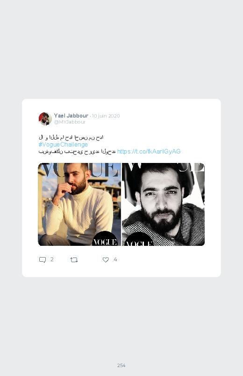This screenshot has height=376, width=243.
Task: Open the #VogueChallenge hashtag
Action: pos(63,145)
